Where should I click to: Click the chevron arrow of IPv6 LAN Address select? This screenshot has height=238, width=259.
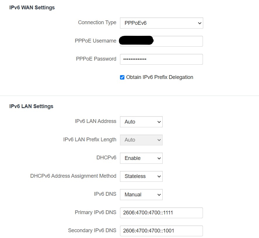[x=159, y=122]
